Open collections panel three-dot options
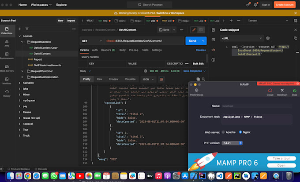The width and height of the screenshot is (300, 182). click(74, 29)
